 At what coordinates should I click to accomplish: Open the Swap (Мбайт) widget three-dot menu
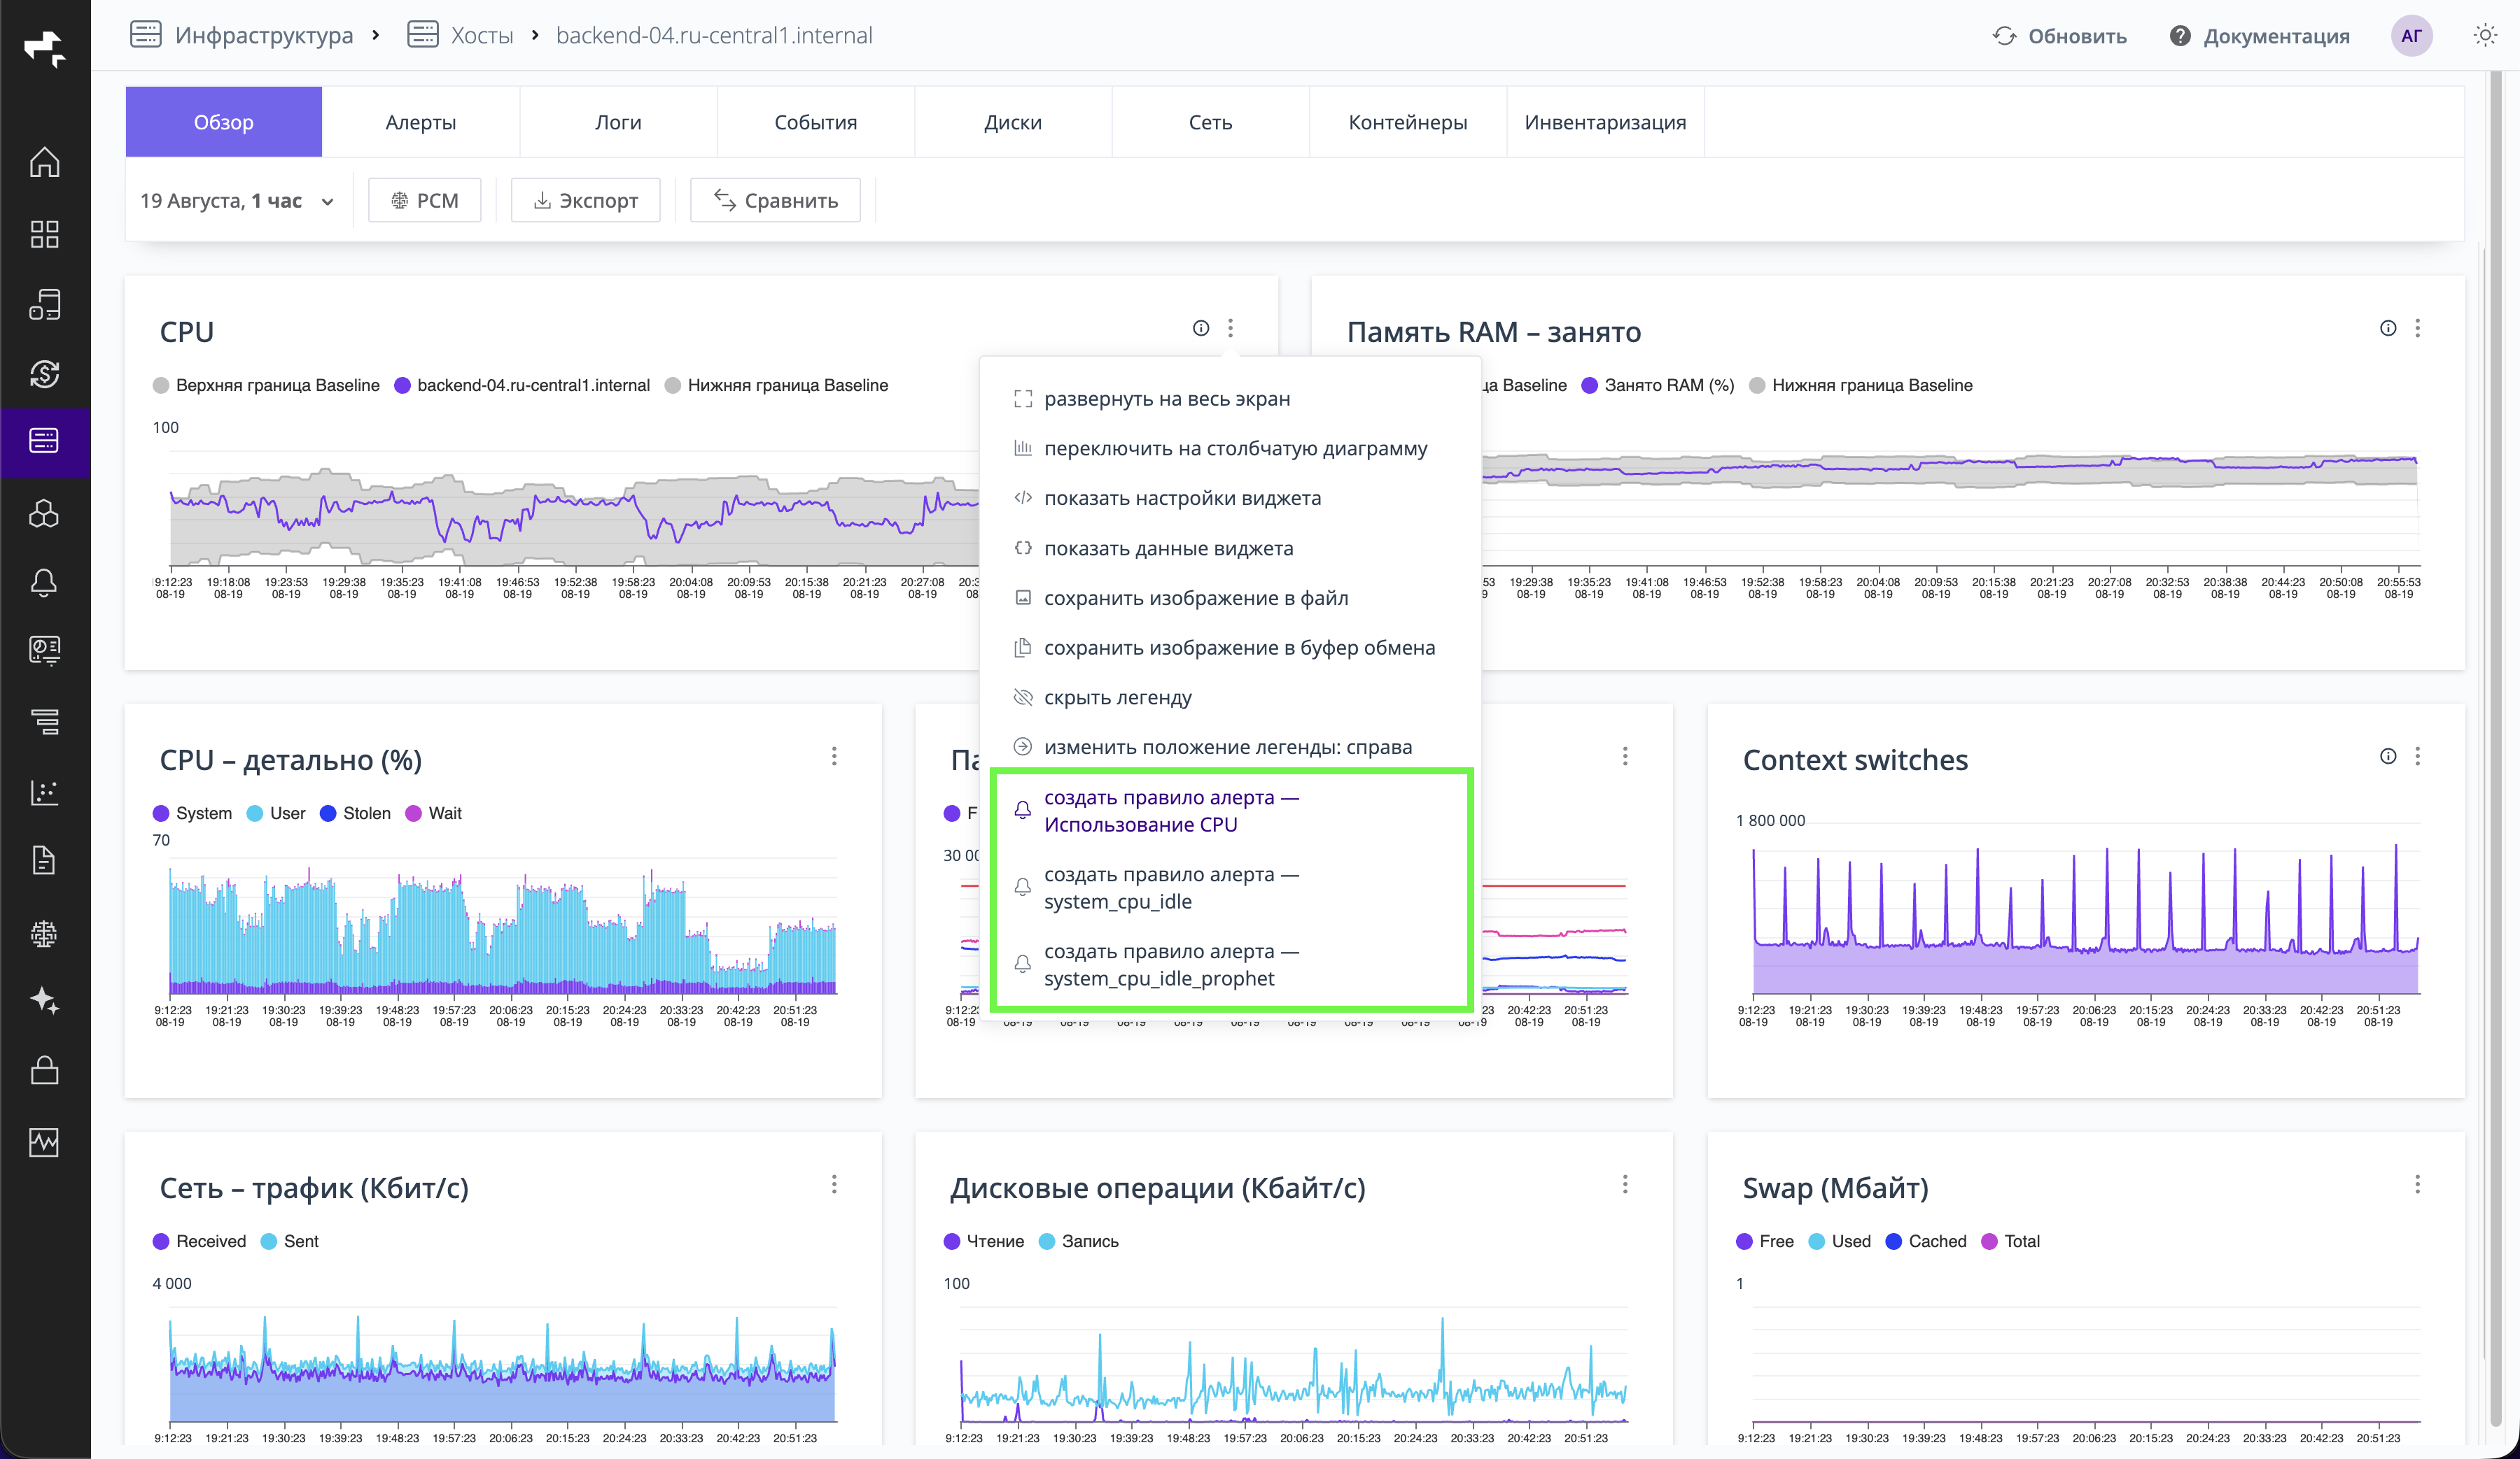click(2417, 1184)
